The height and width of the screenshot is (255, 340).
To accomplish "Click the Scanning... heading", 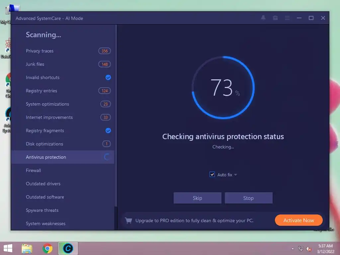I will coord(43,35).
